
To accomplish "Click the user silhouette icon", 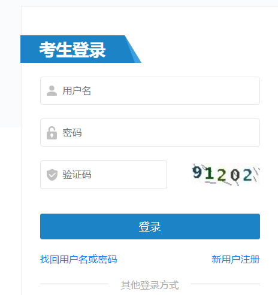I will (52, 91).
